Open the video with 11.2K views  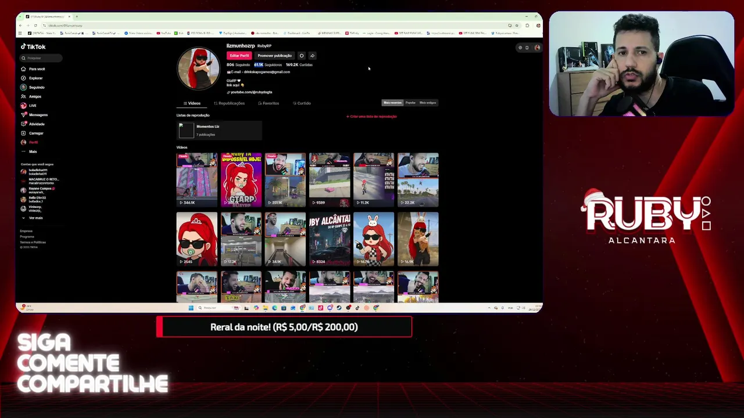pyautogui.click(x=374, y=179)
